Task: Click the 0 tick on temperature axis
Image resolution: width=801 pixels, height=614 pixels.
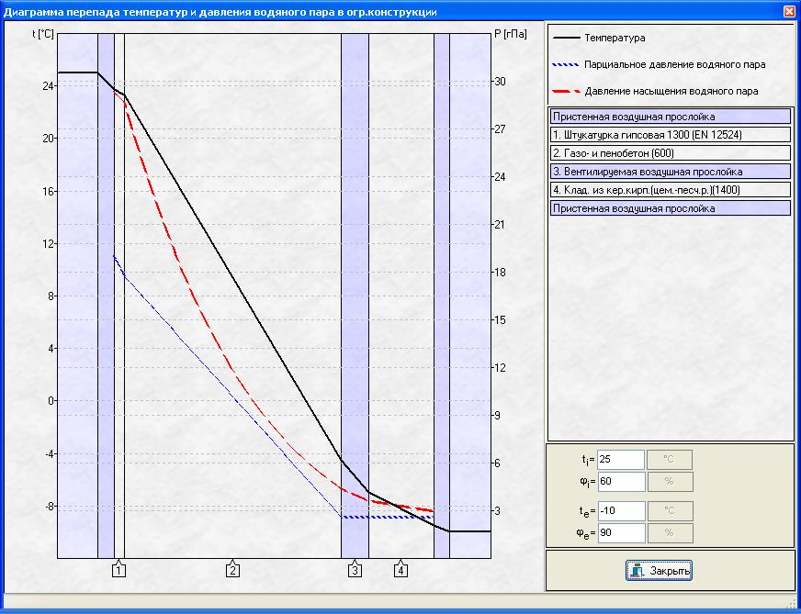Action: coord(51,401)
